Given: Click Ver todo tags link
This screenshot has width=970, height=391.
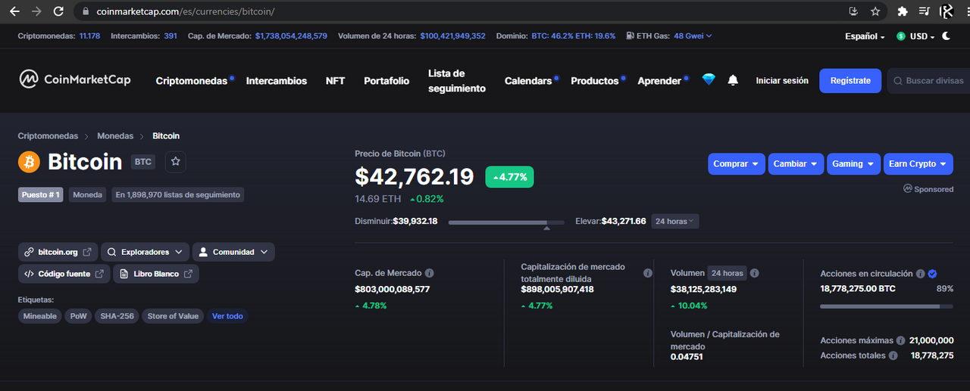Looking at the screenshot, I should click(227, 316).
